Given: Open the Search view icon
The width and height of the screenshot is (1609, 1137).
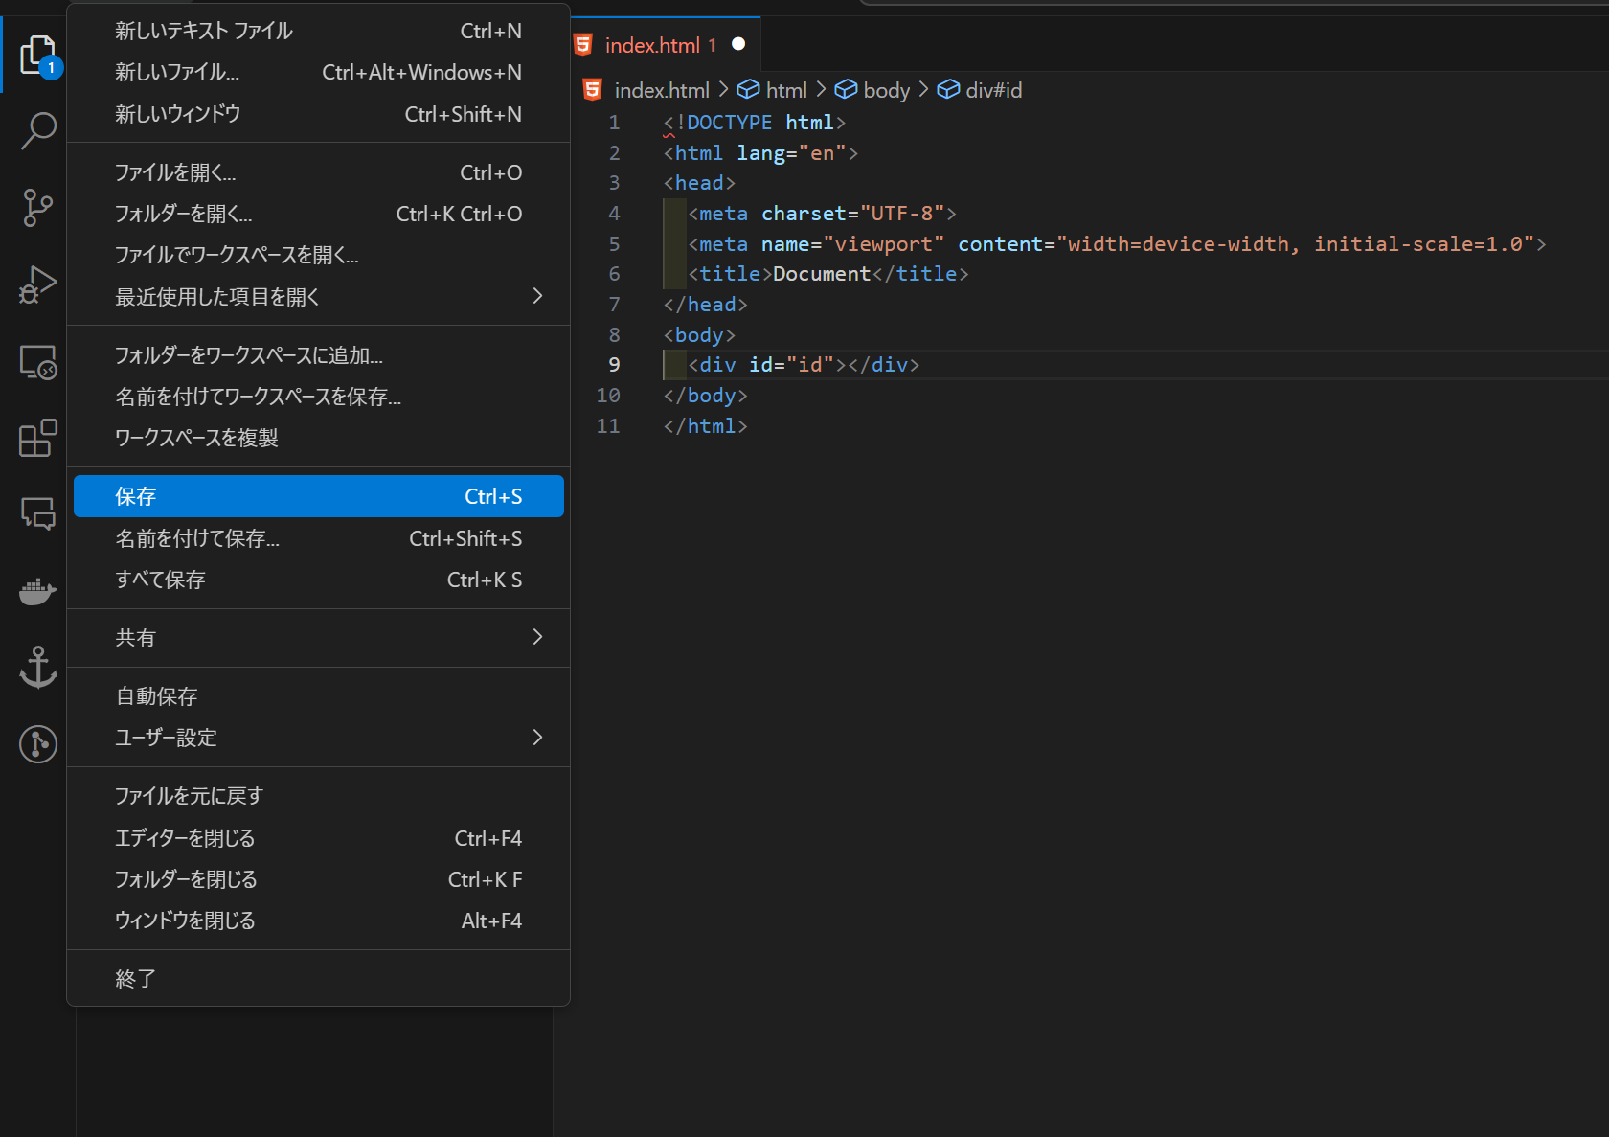Looking at the screenshot, I should tap(37, 130).
